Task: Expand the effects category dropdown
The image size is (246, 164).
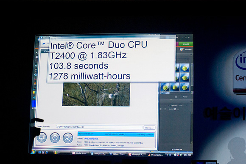Action: (x=187, y=60)
